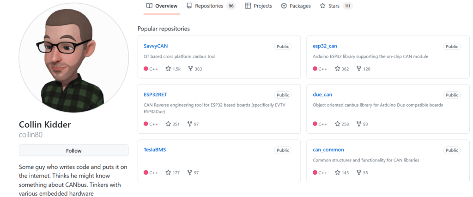This screenshot has height=197, width=473.
Task: Switch to the Repositories tab
Action: tap(209, 6)
